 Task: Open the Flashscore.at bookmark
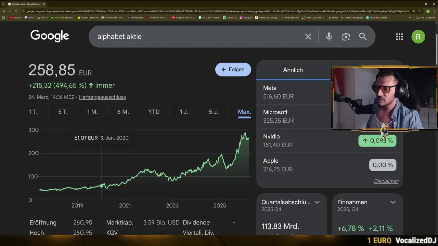[x=136, y=17]
